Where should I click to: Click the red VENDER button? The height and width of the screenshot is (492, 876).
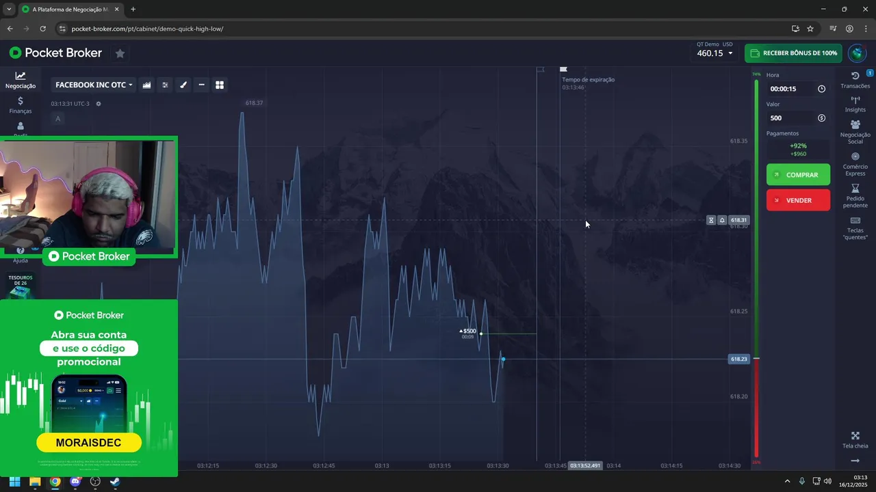click(x=798, y=200)
